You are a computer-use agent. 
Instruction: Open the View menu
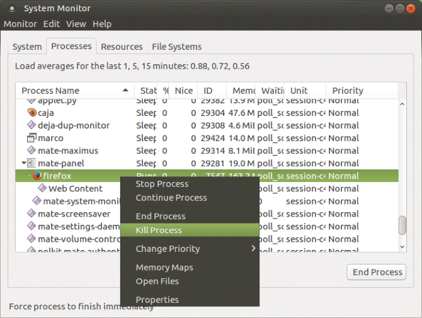tap(76, 24)
